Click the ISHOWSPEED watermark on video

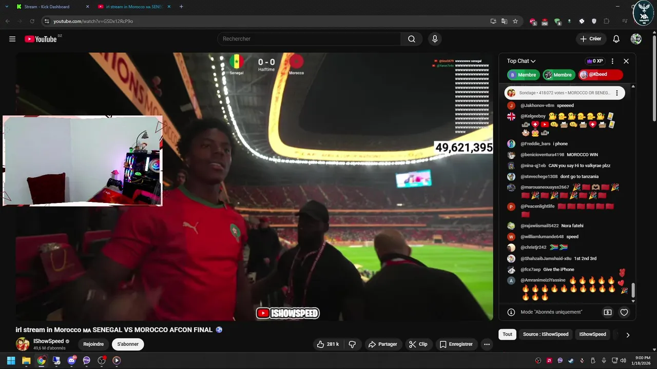[x=287, y=313]
